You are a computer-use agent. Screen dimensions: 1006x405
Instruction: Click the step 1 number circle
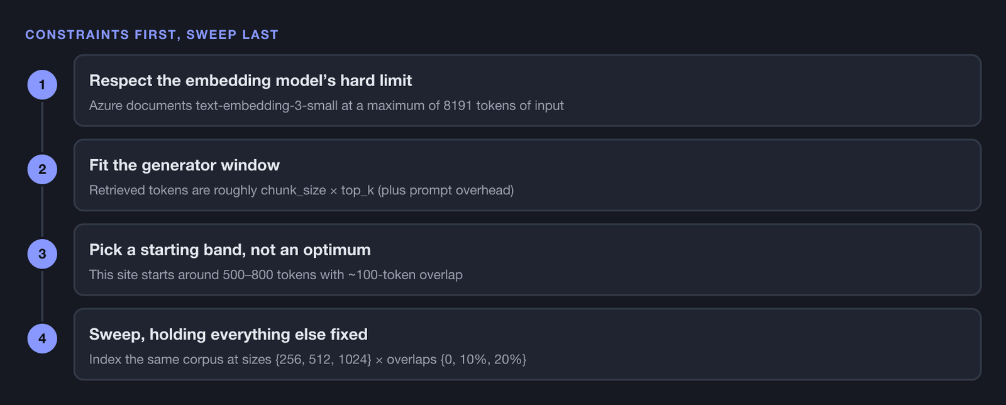42,85
